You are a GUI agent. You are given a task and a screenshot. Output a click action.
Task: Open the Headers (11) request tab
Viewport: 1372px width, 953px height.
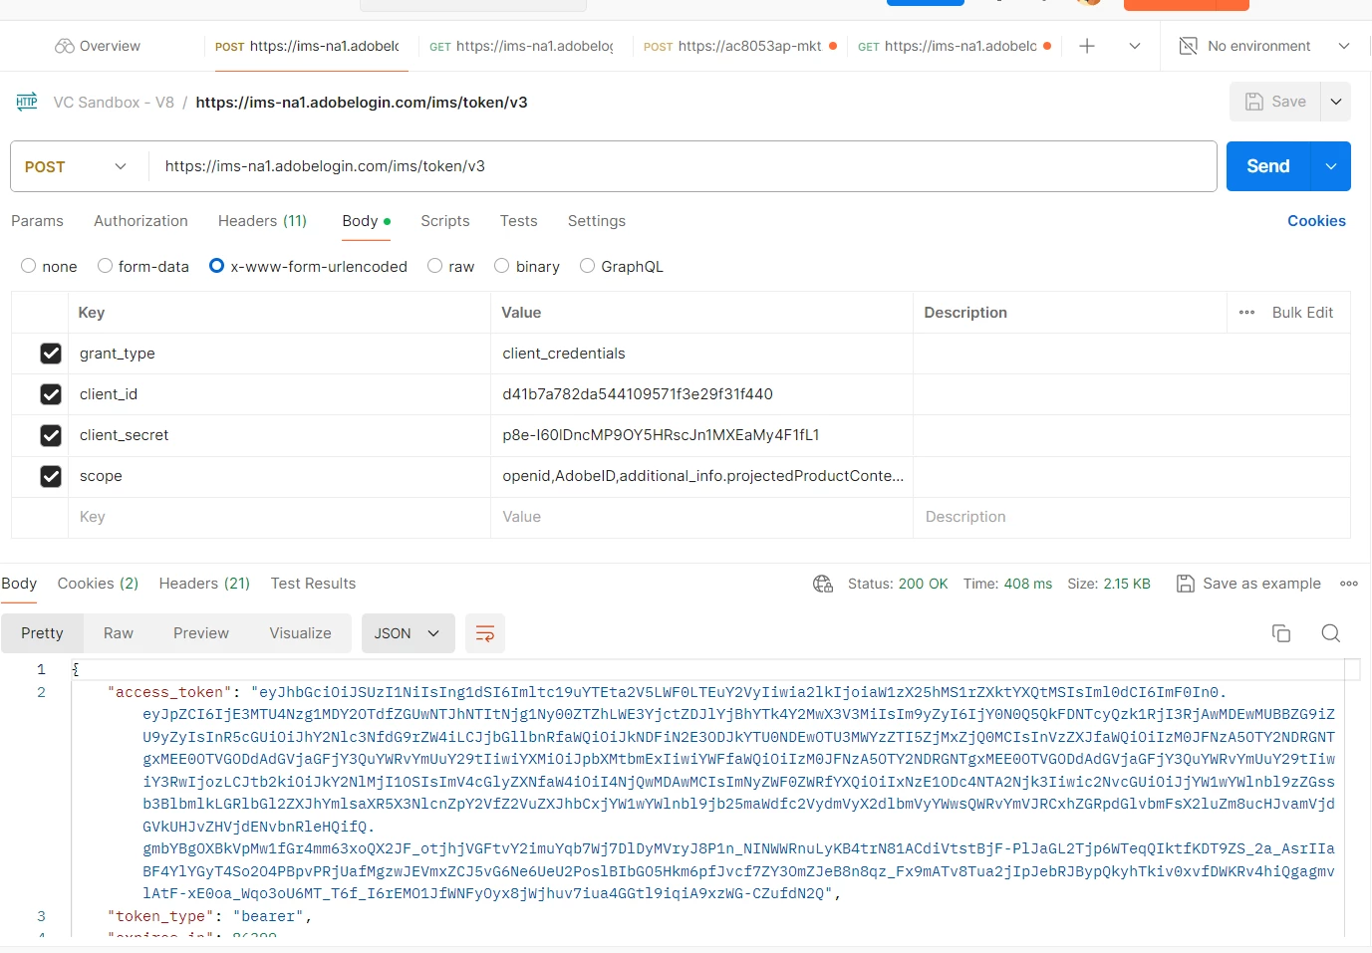pyautogui.click(x=262, y=221)
